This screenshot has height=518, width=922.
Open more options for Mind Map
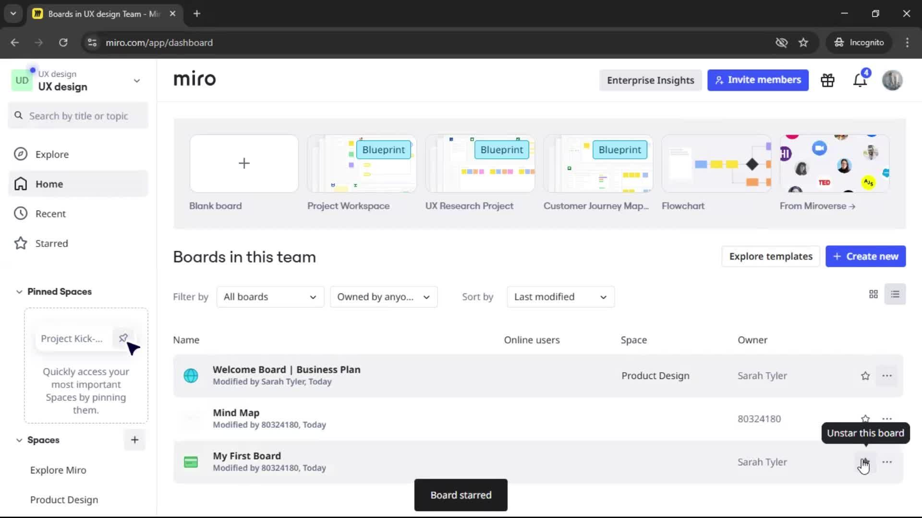tap(887, 419)
